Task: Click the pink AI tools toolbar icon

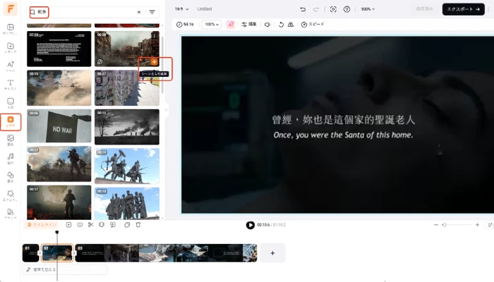Action: coord(231,24)
